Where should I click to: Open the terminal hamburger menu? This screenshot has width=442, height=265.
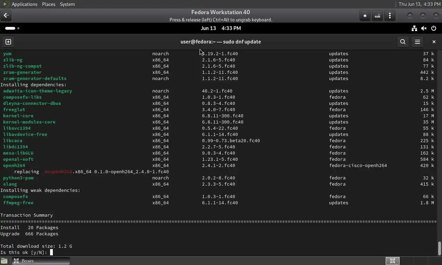click(417, 42)
